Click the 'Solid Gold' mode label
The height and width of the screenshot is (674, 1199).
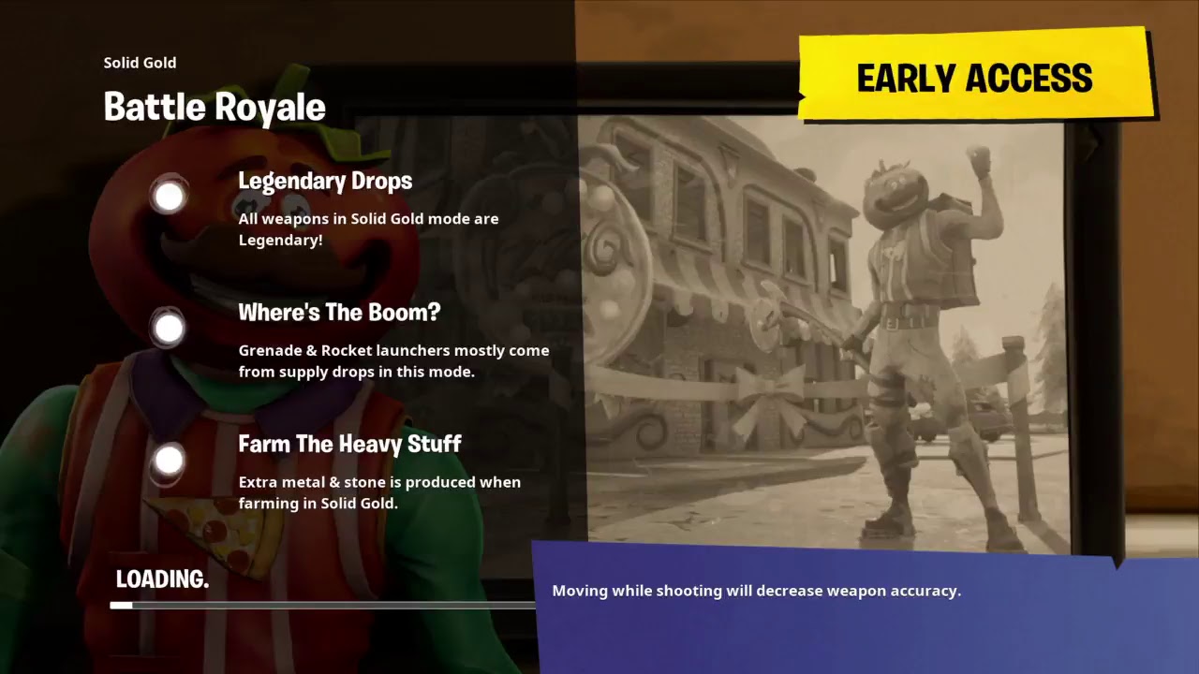(140, 63)
